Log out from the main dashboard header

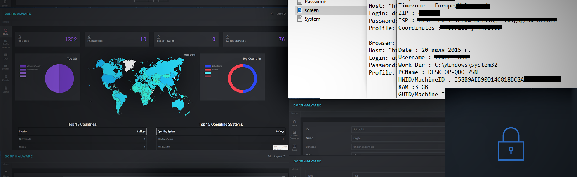tap(280, 14)
